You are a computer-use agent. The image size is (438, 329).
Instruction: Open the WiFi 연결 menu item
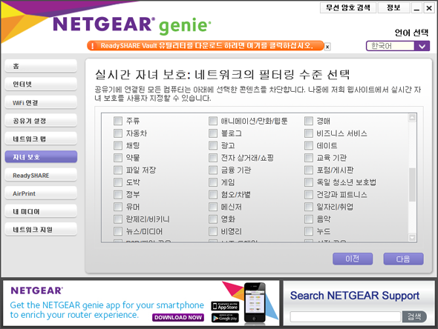(x=41, y=102)
